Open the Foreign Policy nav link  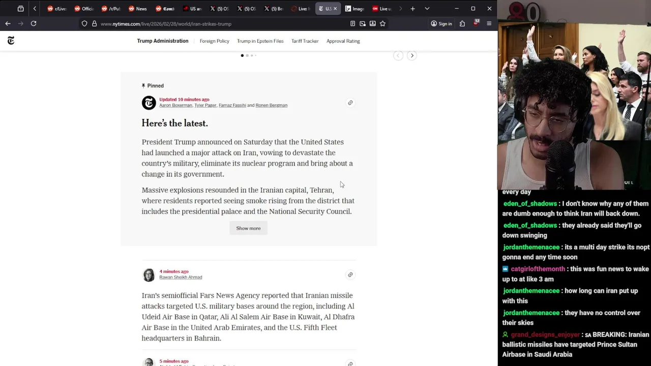tap(214, 41)
